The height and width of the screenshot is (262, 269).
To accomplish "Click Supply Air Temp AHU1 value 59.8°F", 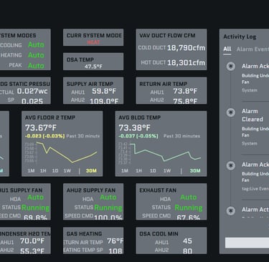I will coord(104,91).
